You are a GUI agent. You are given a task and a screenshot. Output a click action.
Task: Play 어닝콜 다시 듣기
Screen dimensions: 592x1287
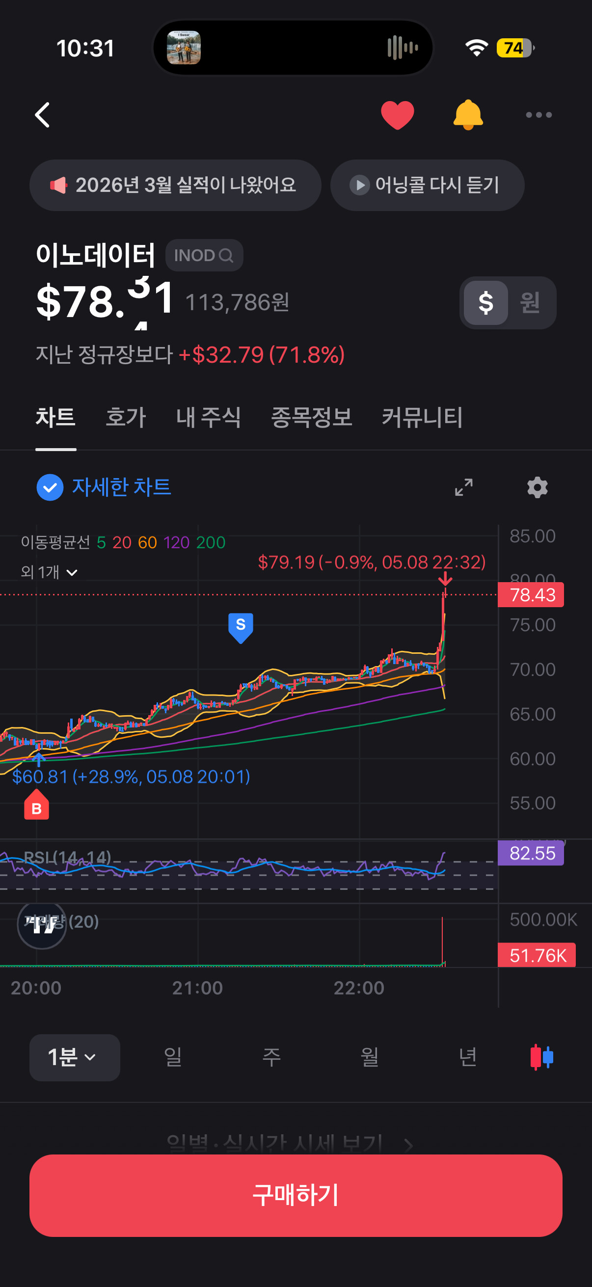click(x=427, y=186)
